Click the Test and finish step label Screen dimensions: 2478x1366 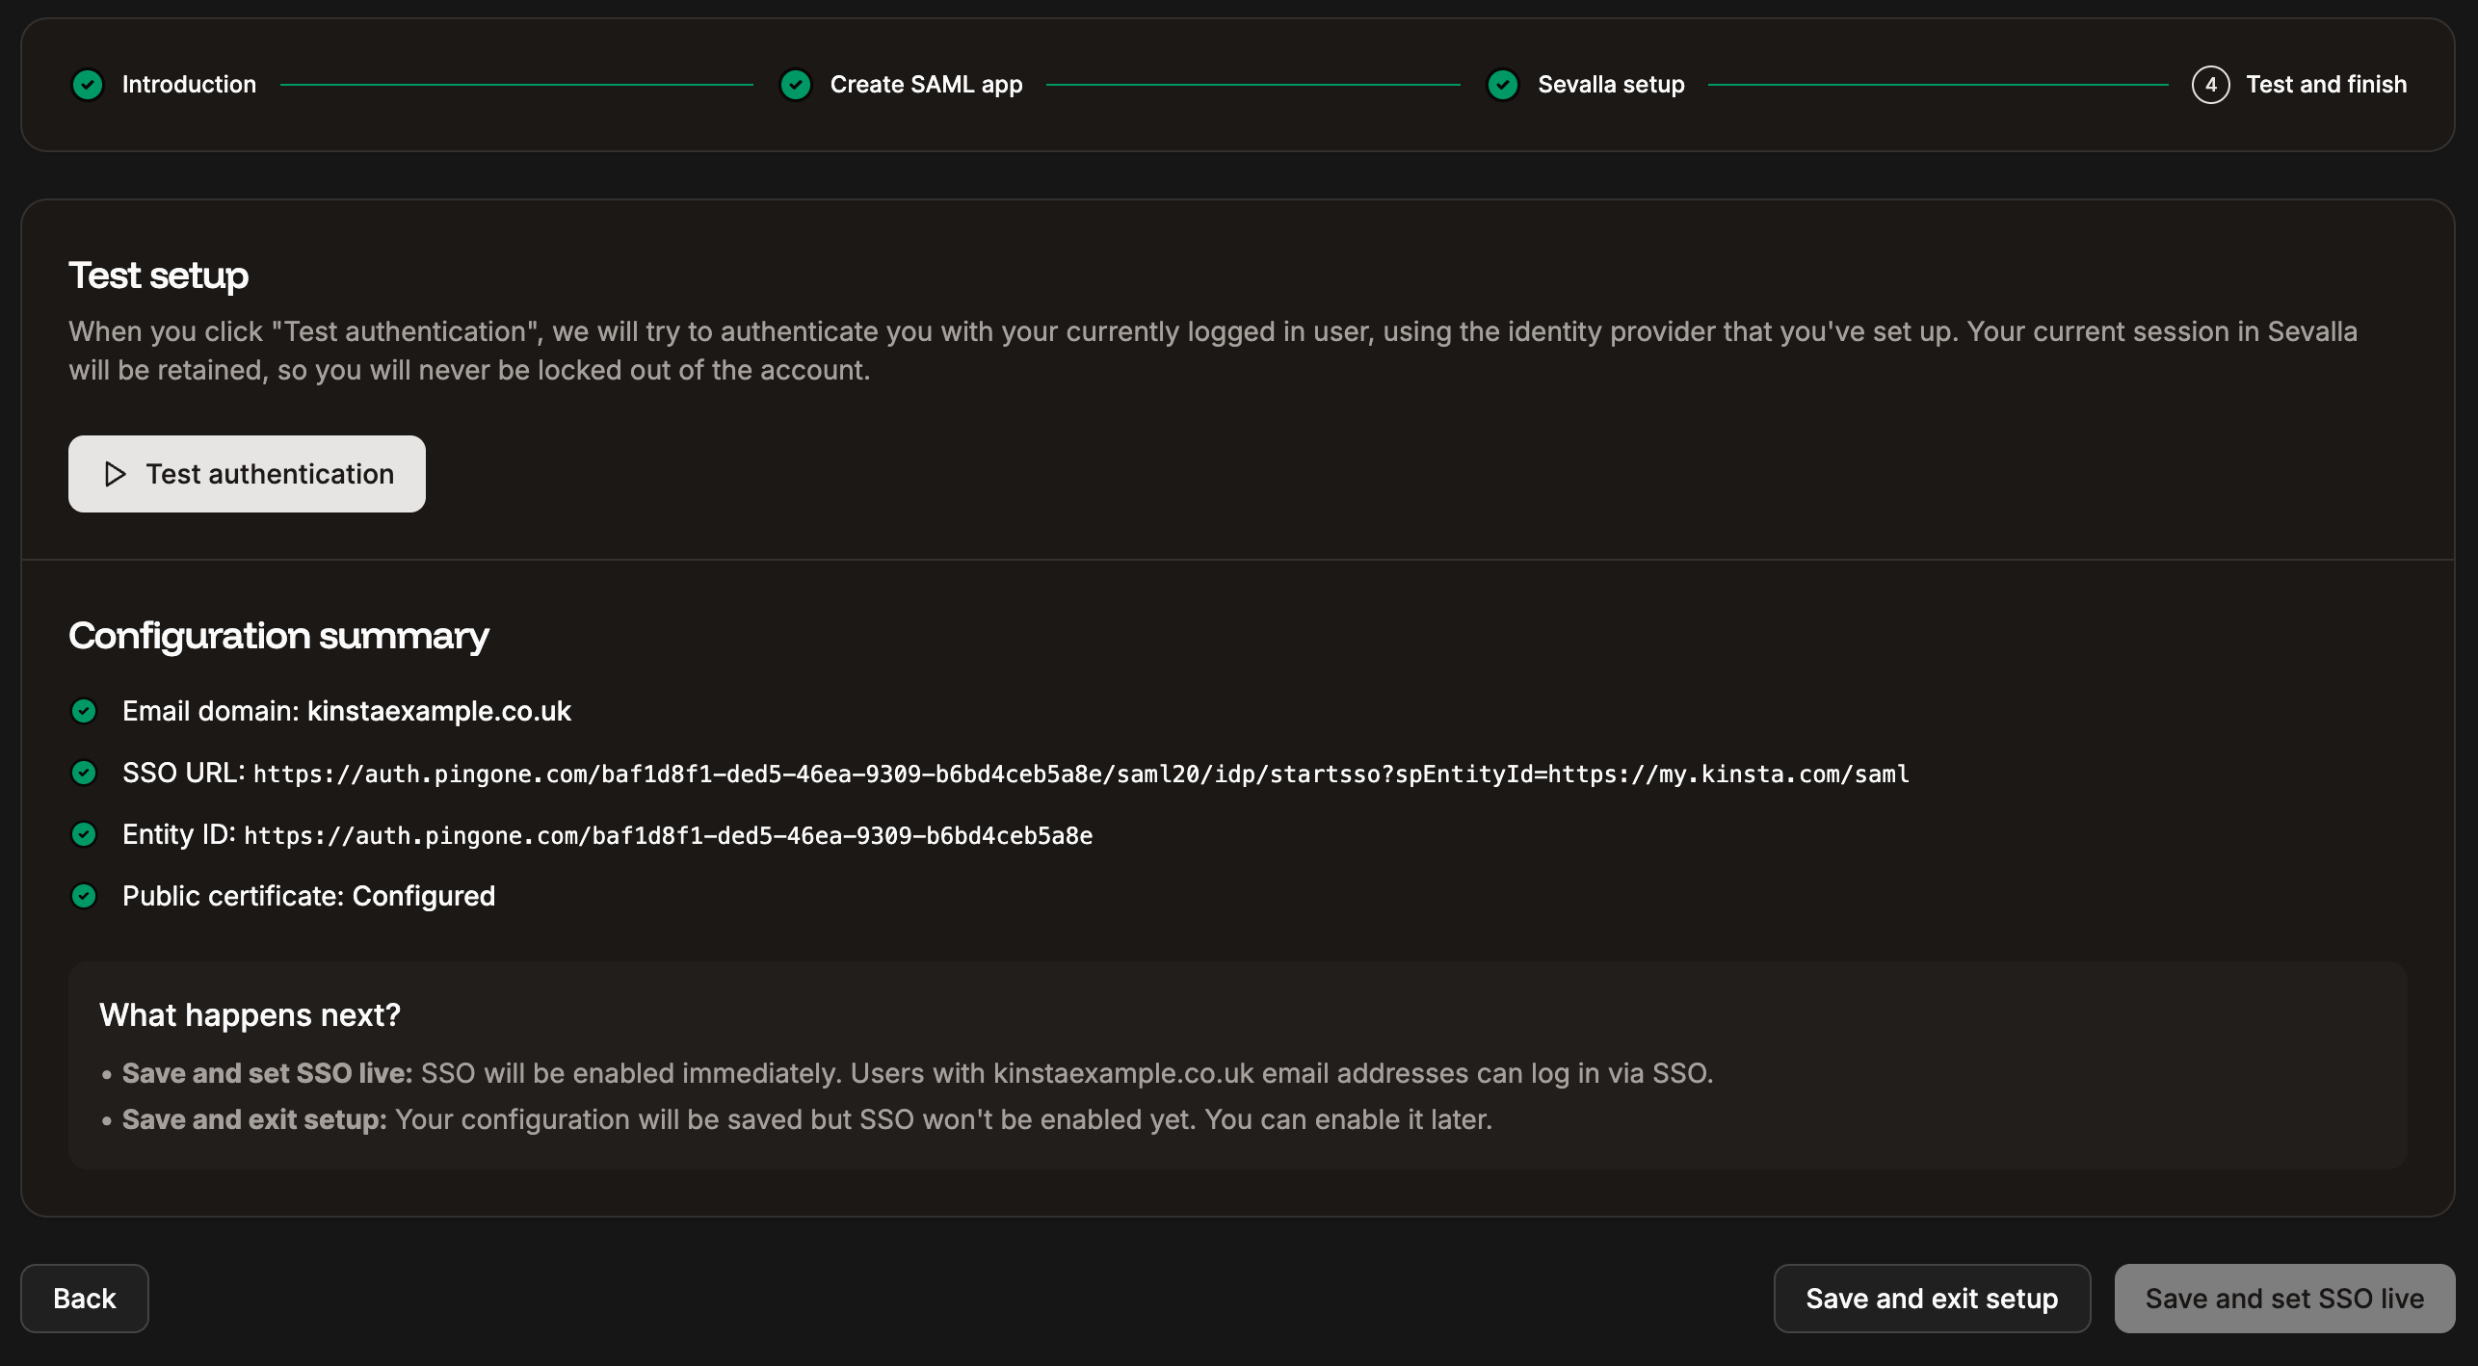coord(2327,84)
